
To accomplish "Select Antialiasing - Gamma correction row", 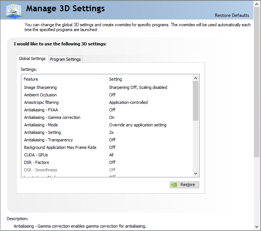I will [107, 117].
